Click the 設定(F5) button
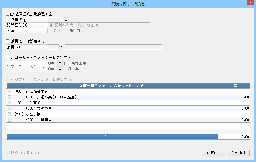 pos(214,153)
